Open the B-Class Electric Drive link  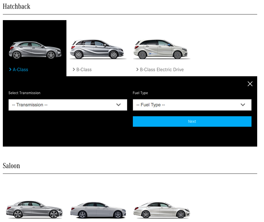(162, 69)
